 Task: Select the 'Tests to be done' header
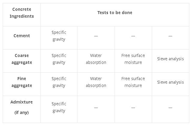pos(115,13)
